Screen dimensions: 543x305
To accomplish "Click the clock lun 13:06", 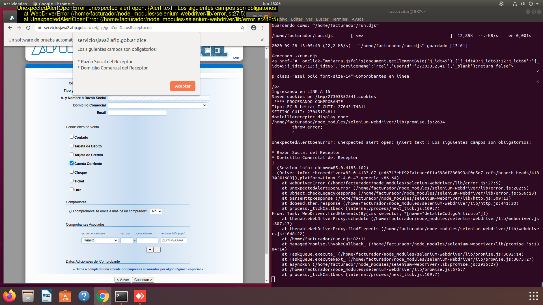I will pyautogui.click(x=271, y=4).
